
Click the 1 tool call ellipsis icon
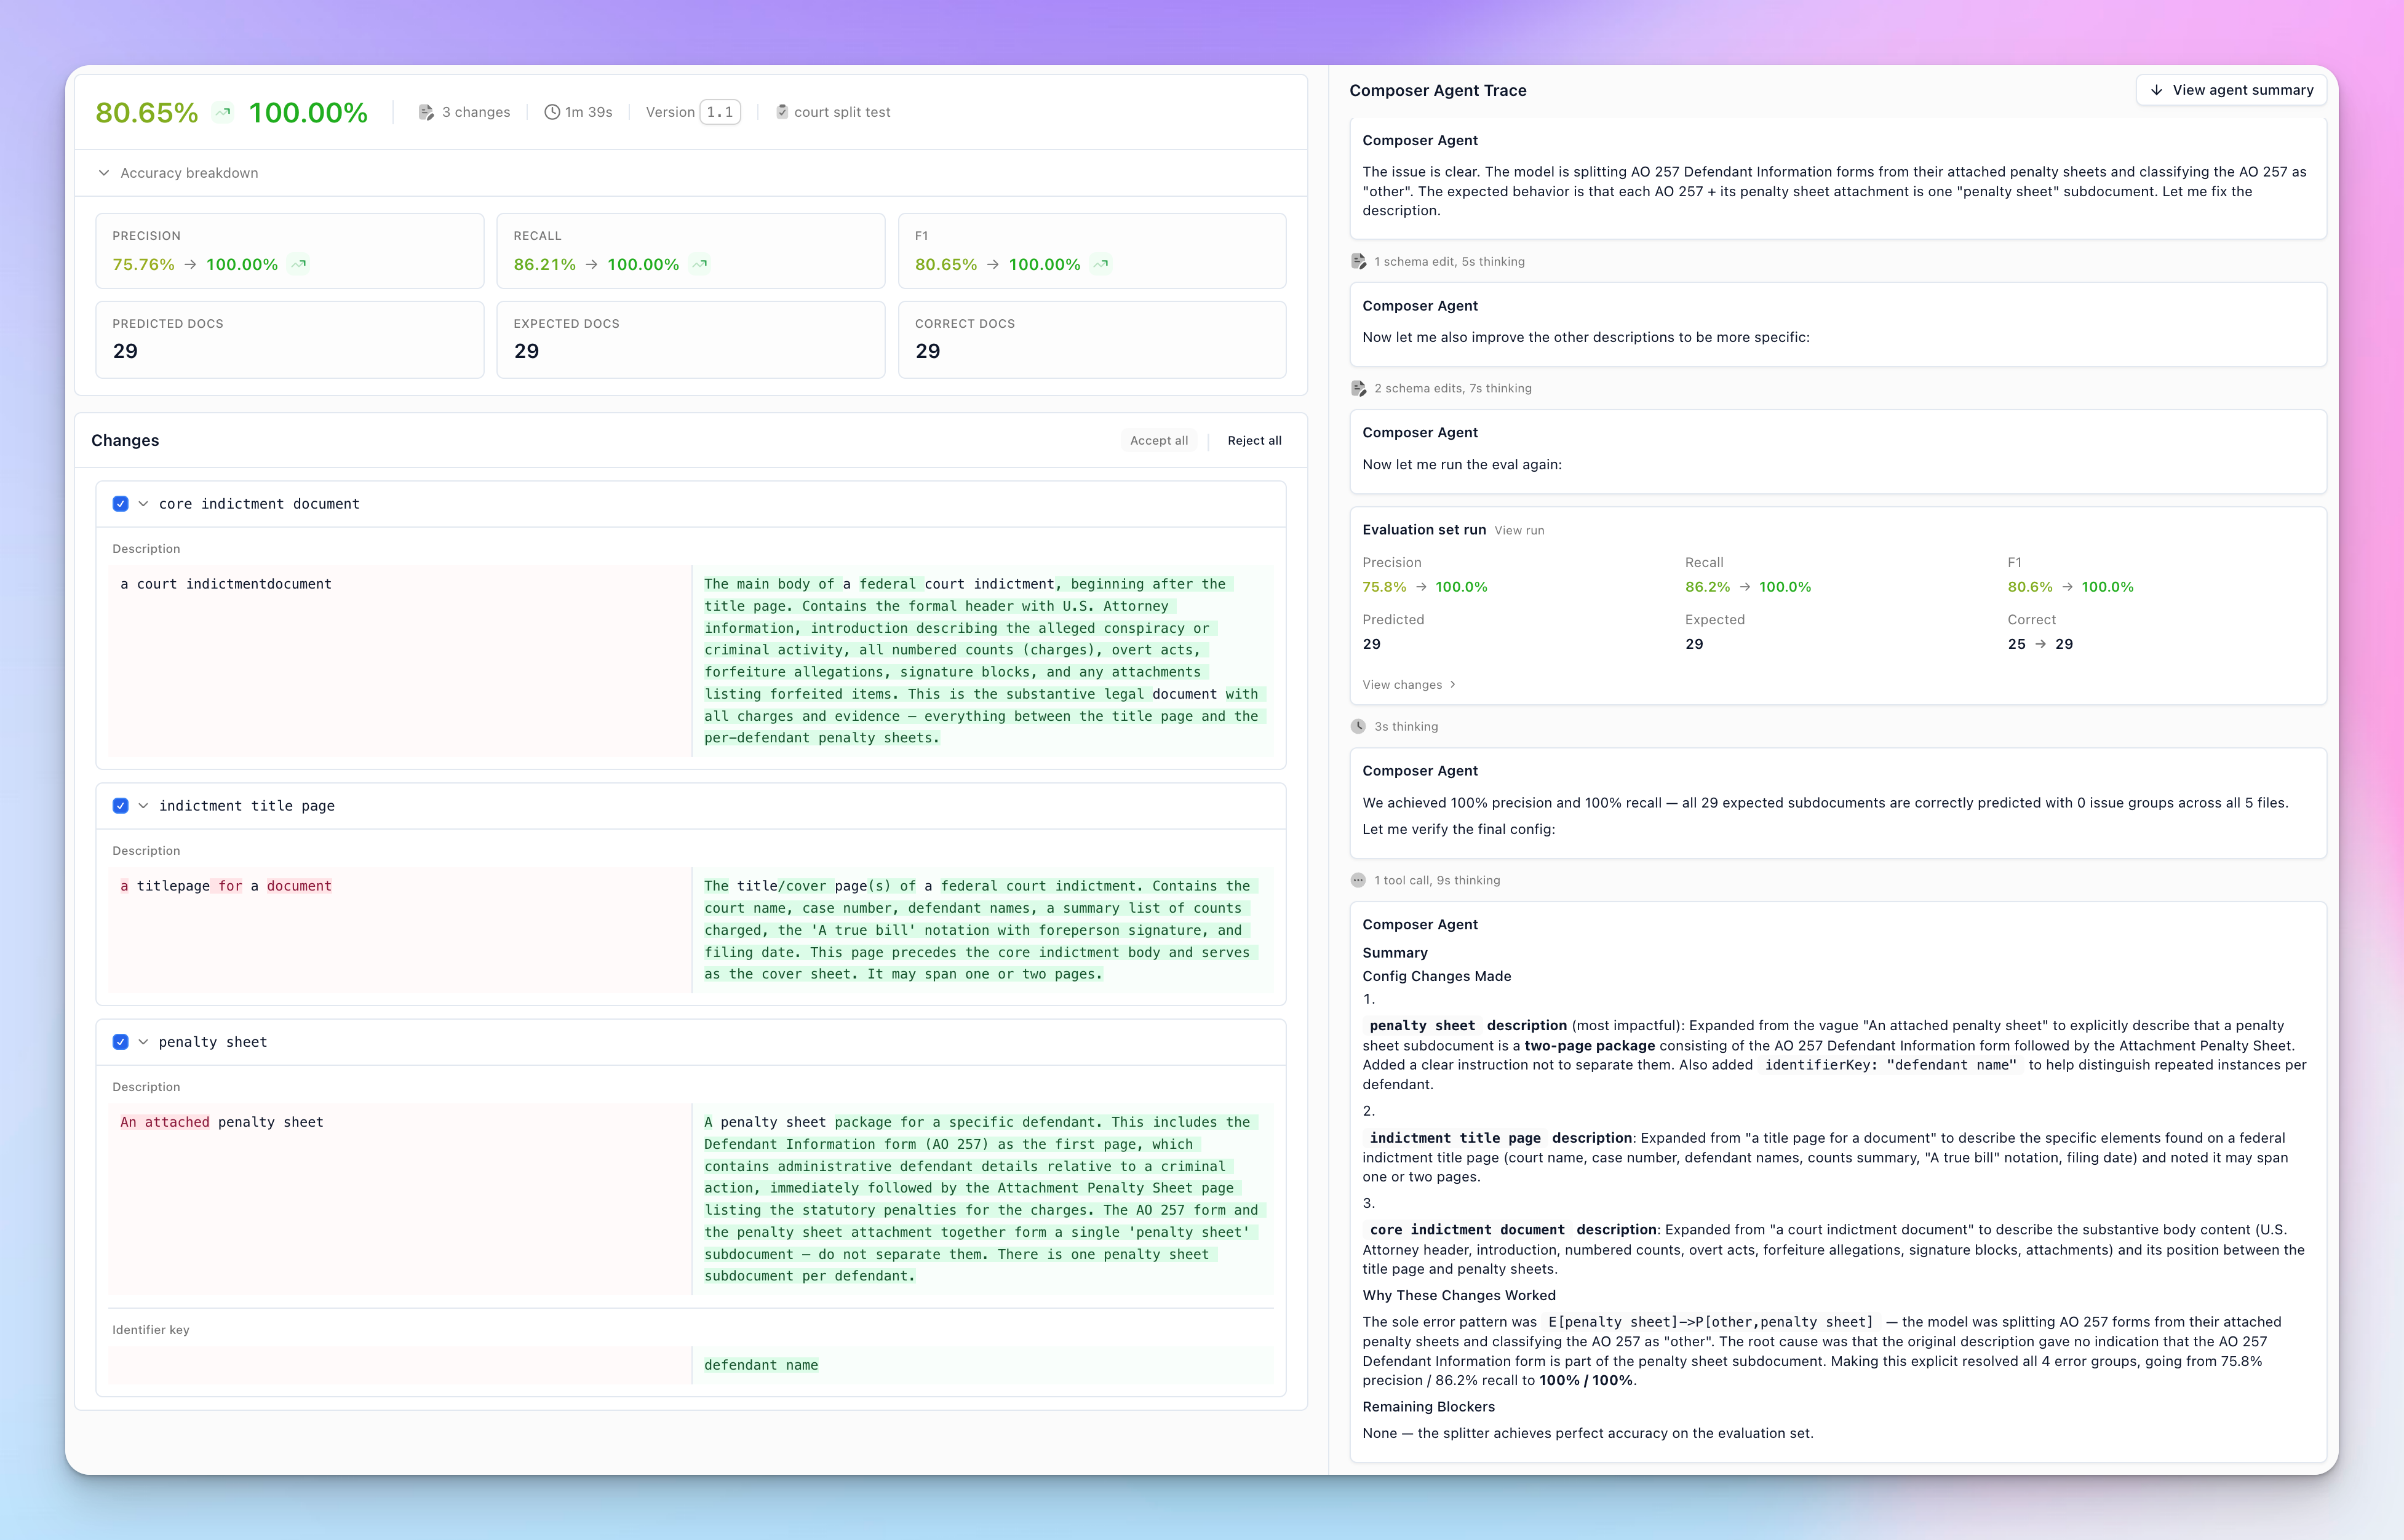1358,880
